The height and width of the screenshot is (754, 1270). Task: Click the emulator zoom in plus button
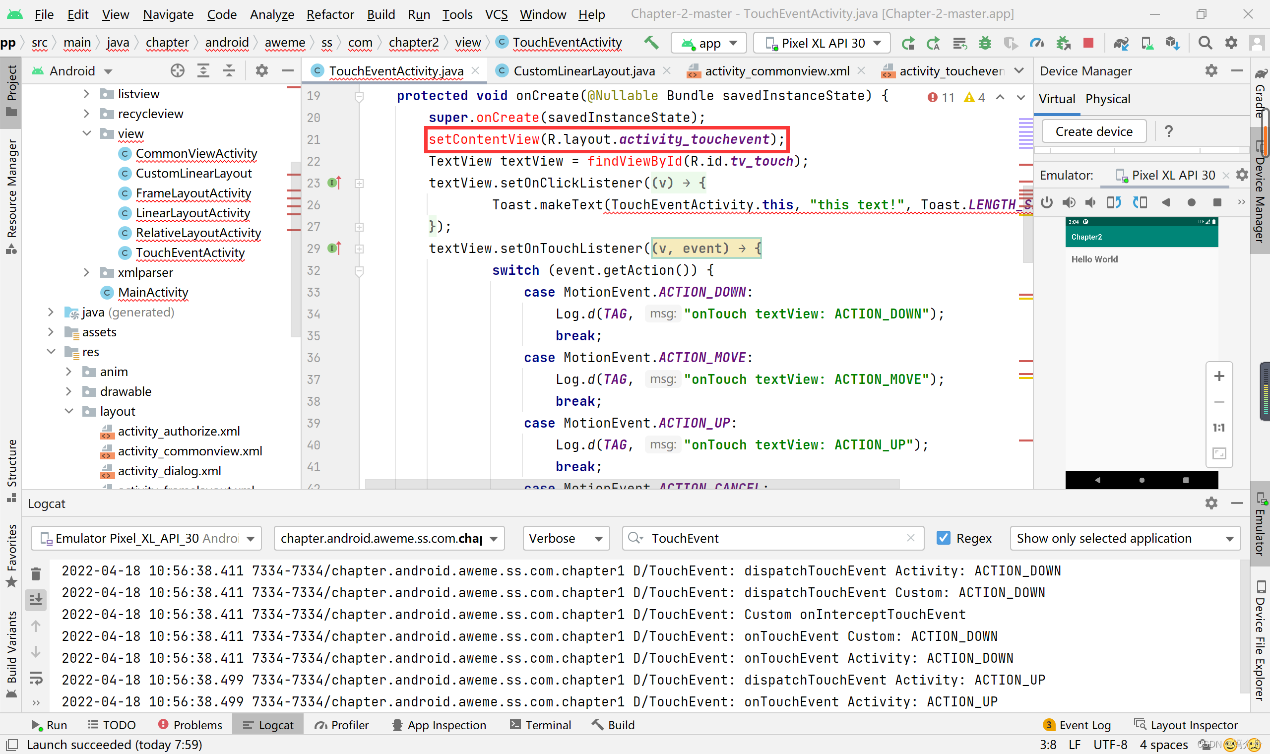point(1219,377)
